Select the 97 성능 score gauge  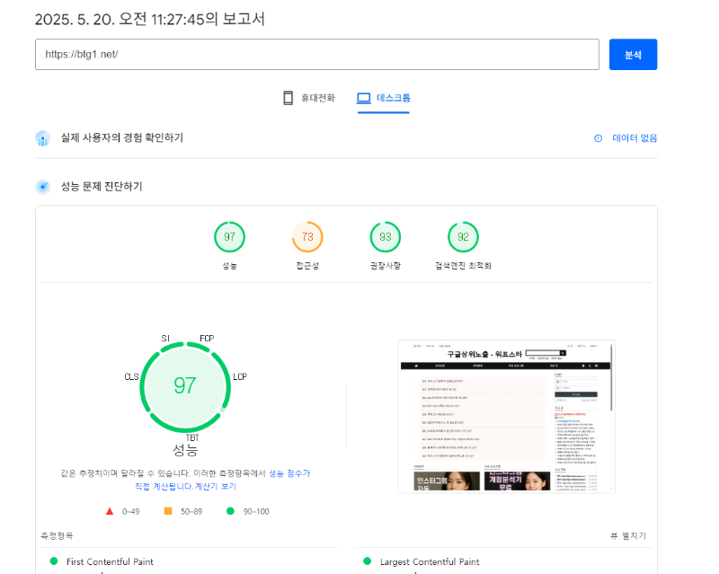[230, 237]
